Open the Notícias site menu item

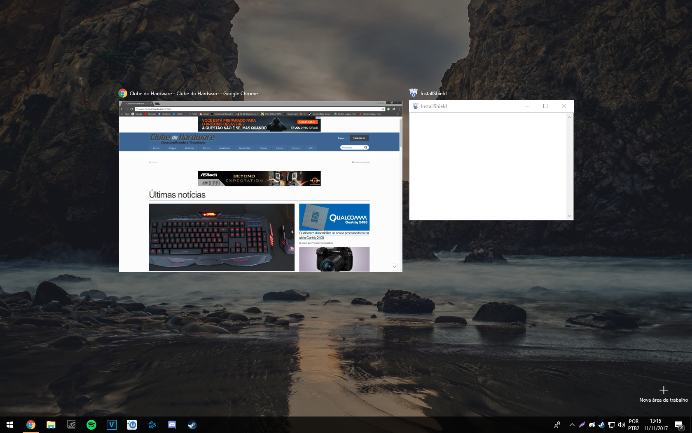(x=189, y=148)
